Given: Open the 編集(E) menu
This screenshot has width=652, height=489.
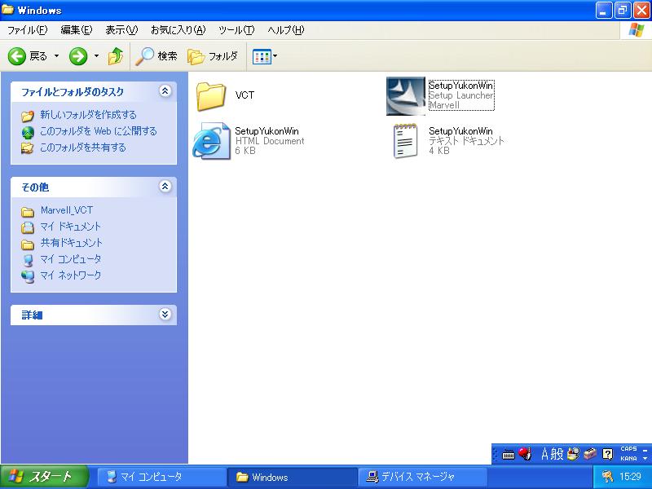Looking at the screenshot, I should click(x=76, y=30).
